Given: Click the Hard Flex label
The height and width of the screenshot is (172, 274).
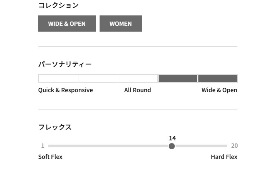Looking at the screenshot, I should click(x=224, y=157).
